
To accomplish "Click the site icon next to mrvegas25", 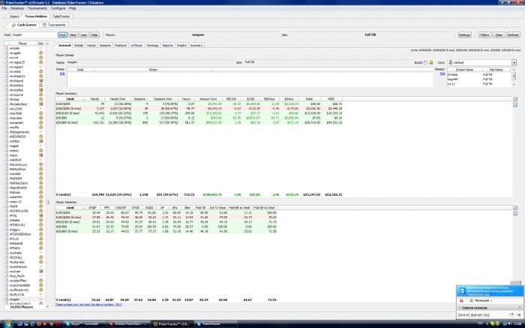I will (40, 62).
